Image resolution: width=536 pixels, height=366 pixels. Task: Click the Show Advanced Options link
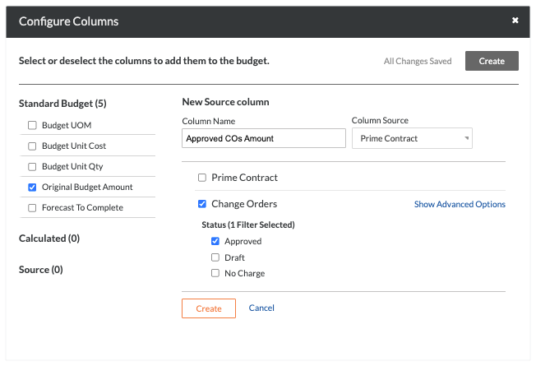460,204
